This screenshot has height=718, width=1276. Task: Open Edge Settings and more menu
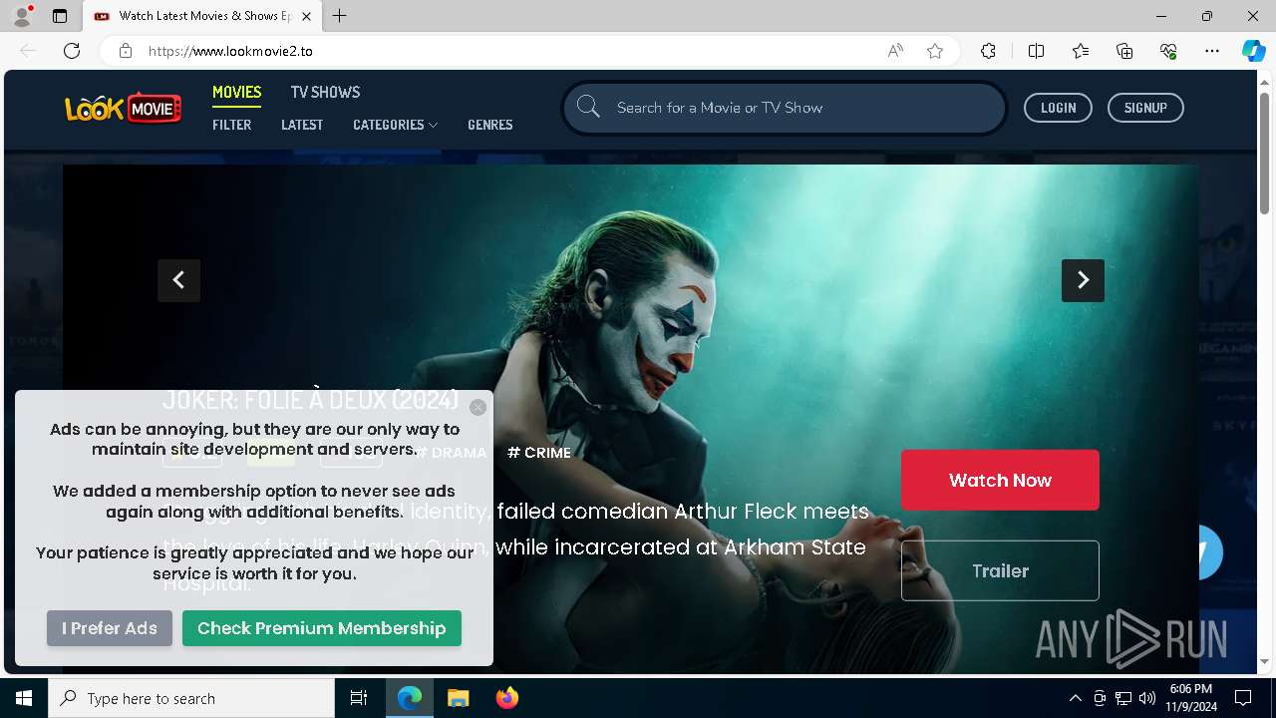1212,51
